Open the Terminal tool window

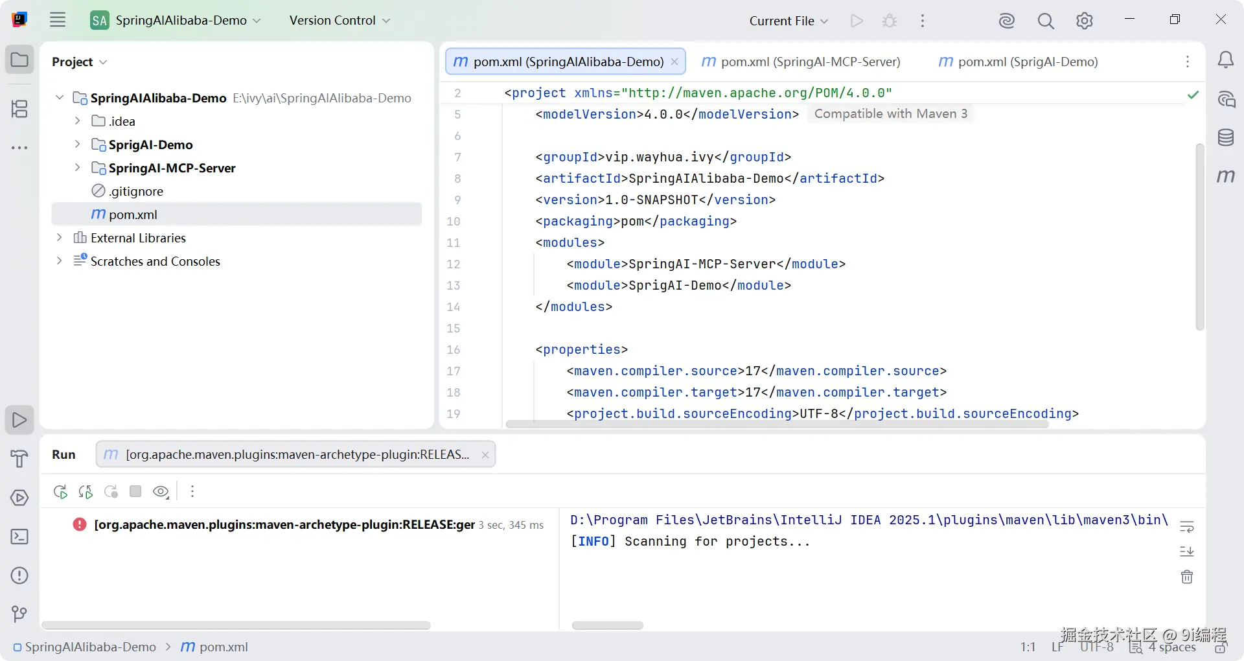19,537
